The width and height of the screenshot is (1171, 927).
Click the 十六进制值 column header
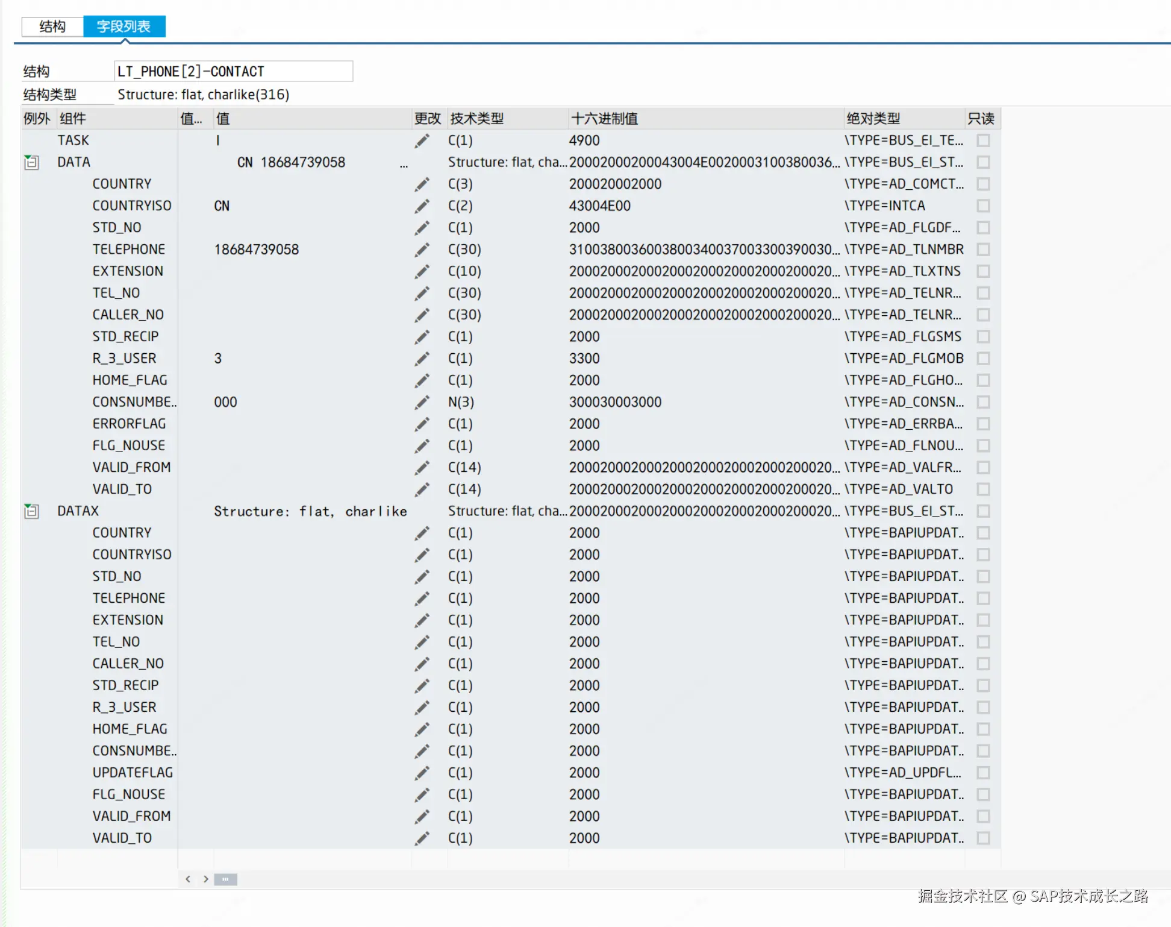[x=604, y=119]
